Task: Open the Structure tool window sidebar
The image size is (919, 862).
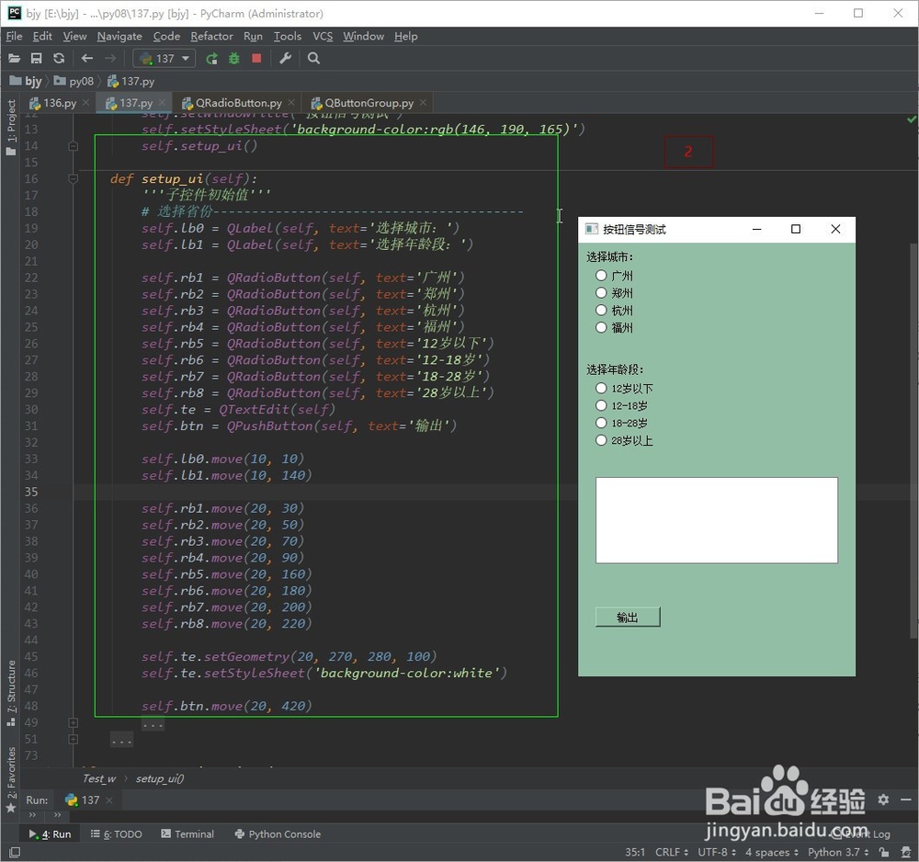Action: tap(11, 693)
